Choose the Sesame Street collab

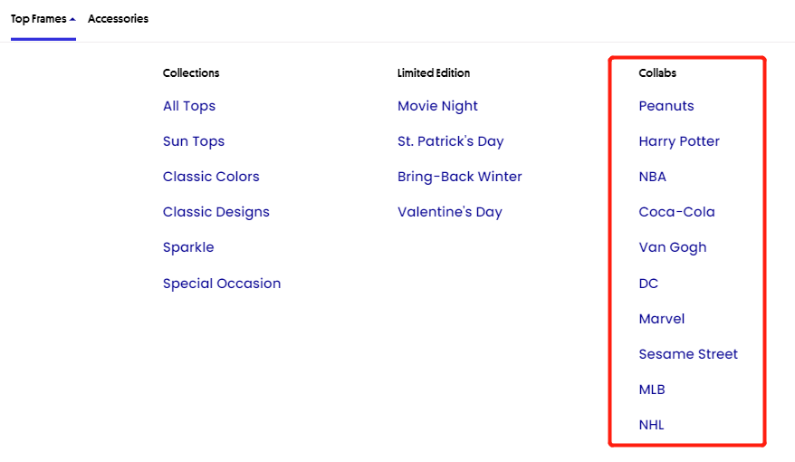point(688,354)
